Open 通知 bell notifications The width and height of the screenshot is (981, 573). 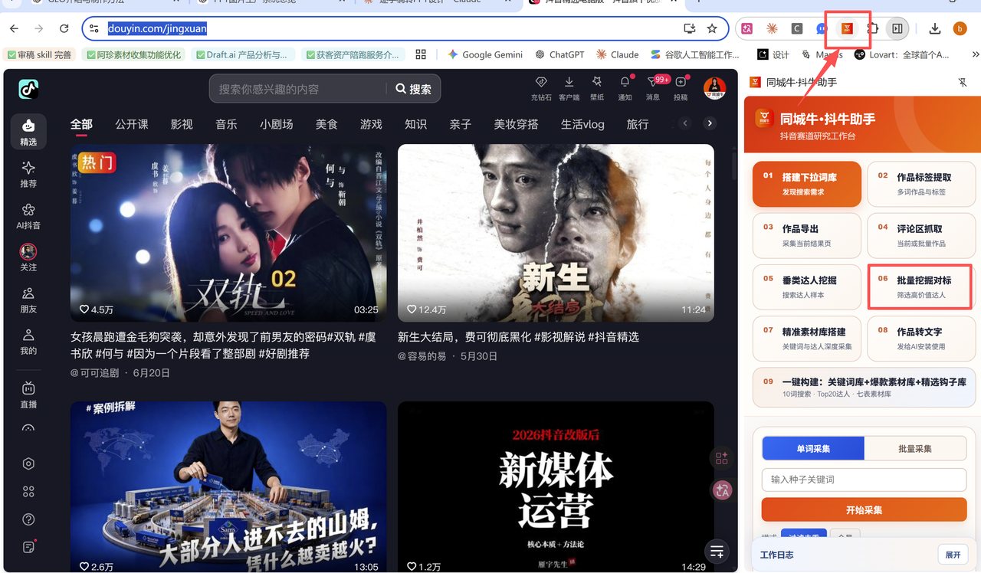(625, 89)
